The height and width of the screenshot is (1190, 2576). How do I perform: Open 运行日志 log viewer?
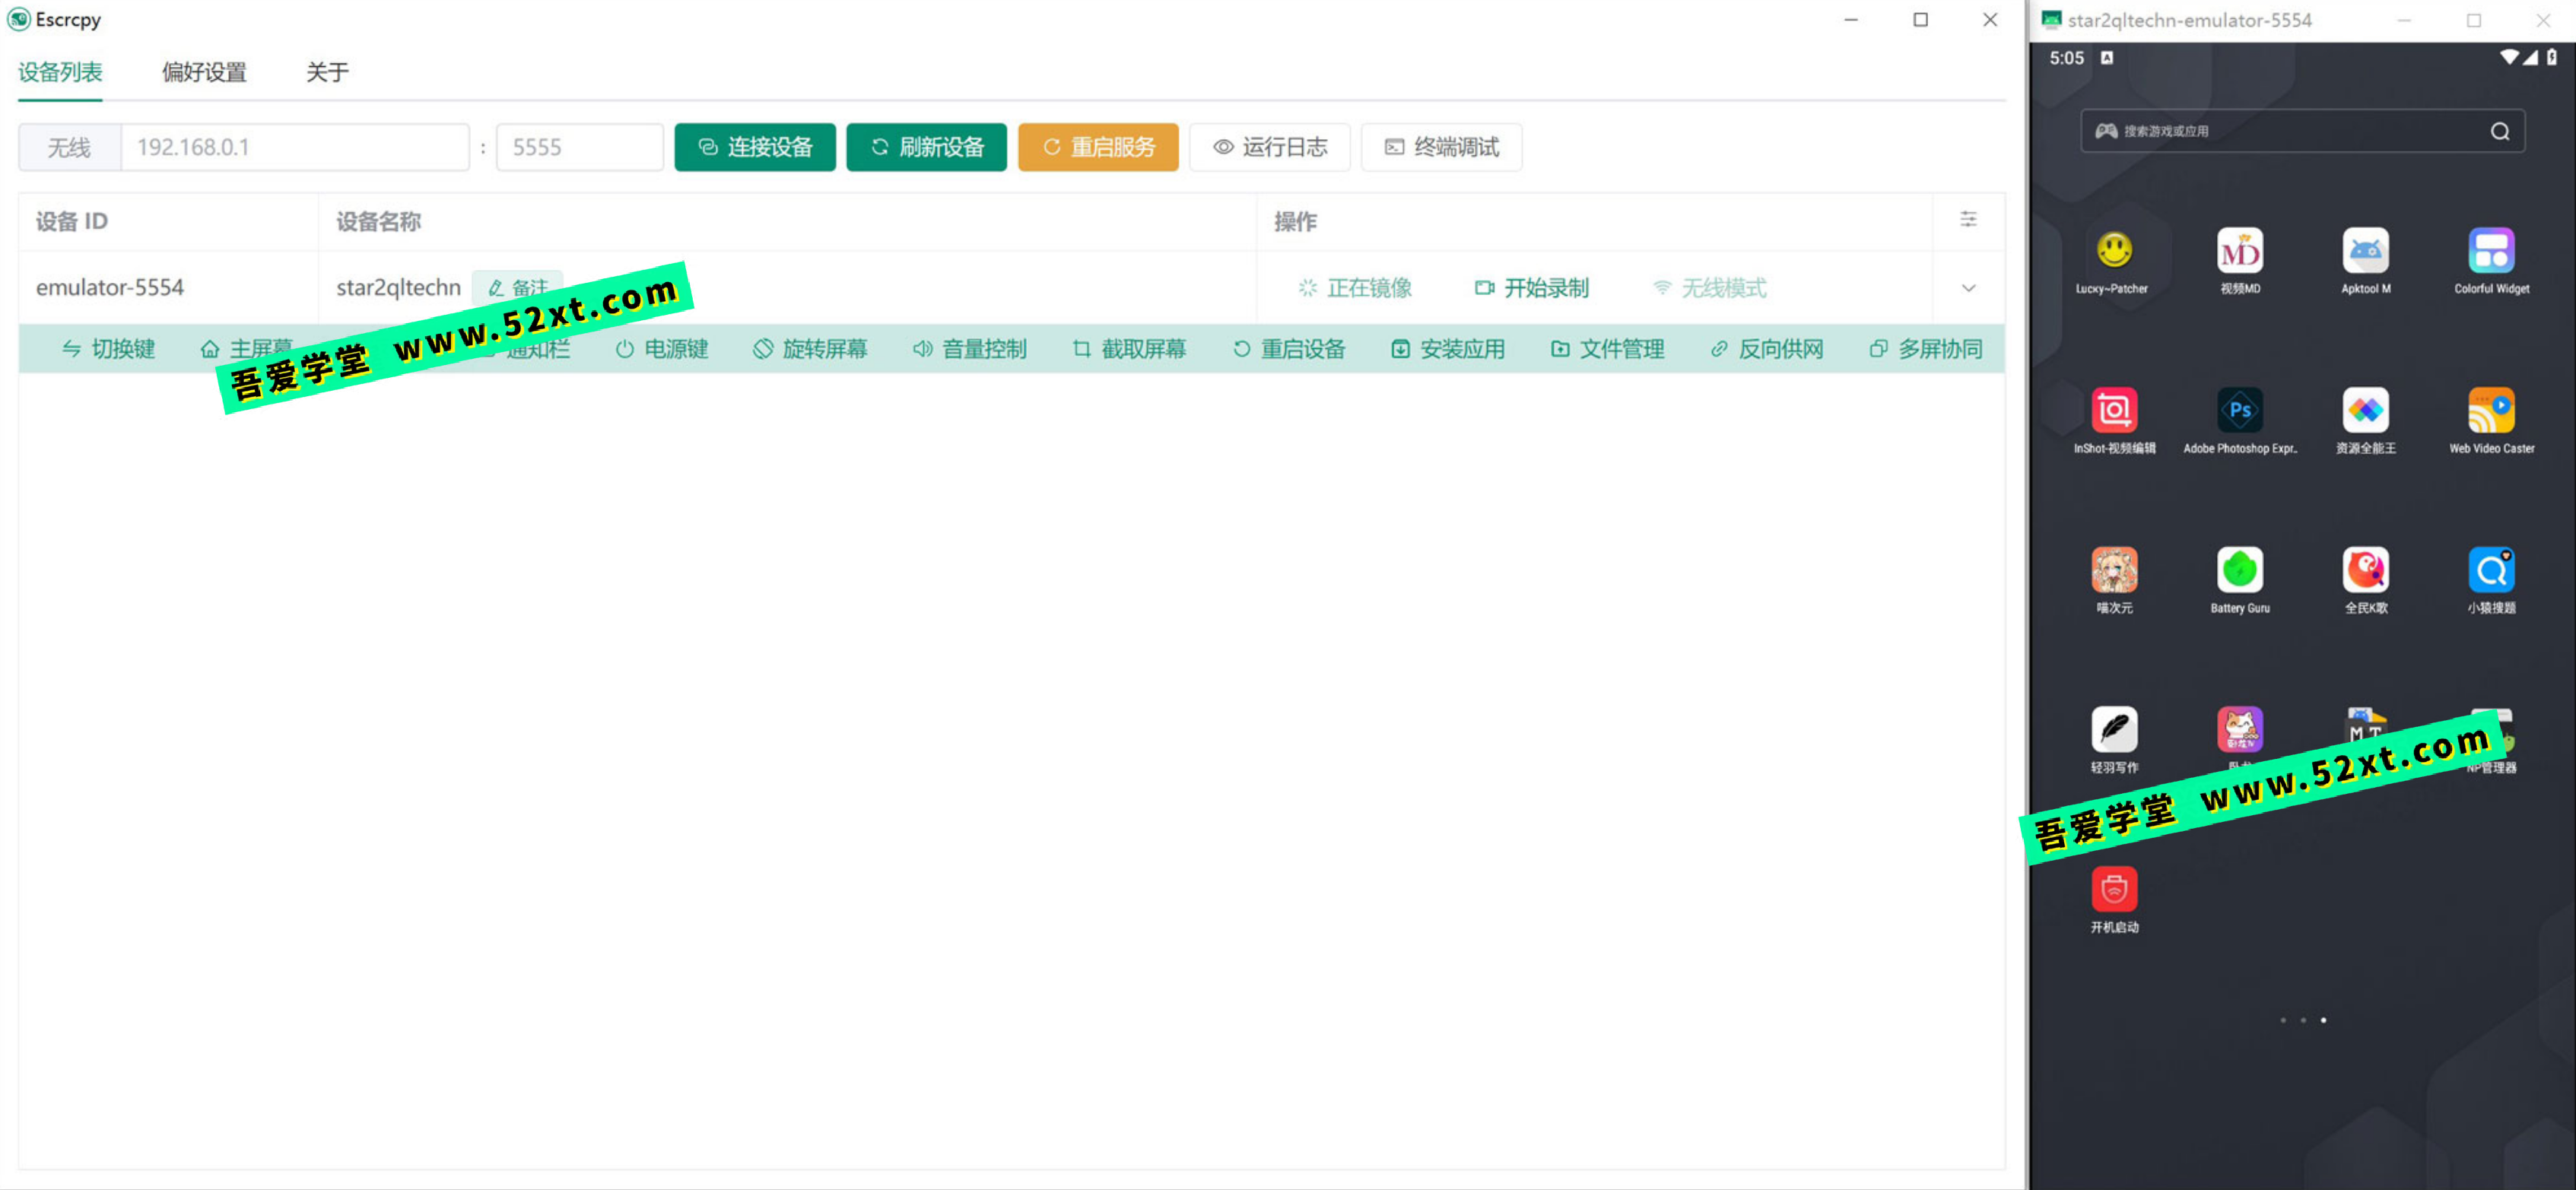point(1270,147)
